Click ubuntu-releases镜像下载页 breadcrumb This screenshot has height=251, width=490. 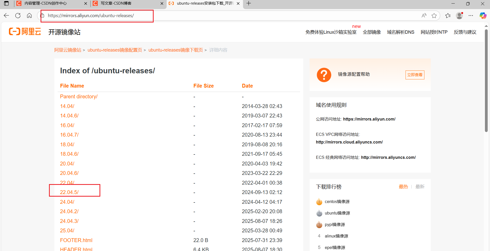[176, 50]
